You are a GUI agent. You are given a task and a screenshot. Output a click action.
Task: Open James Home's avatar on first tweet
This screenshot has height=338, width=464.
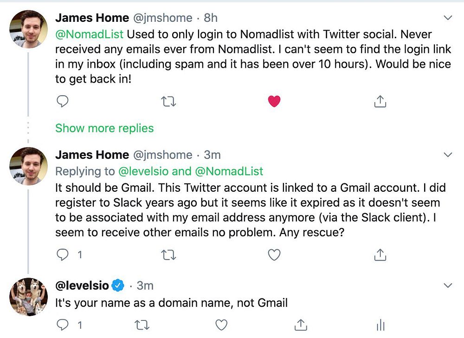click(28, 29)
